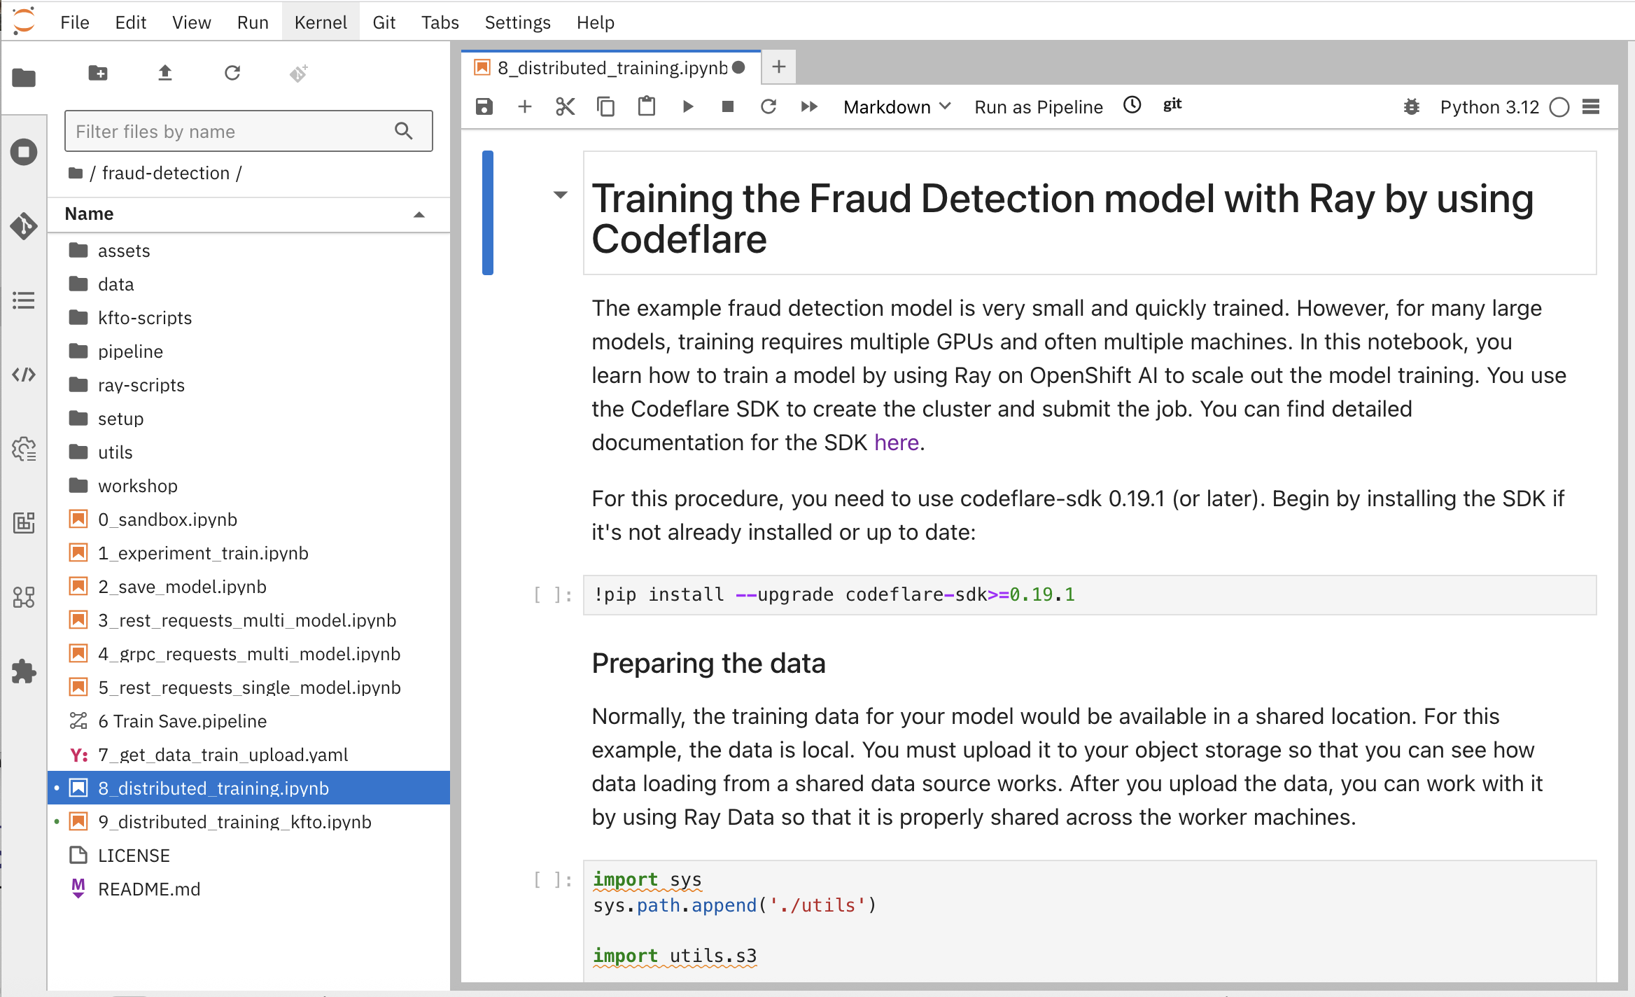Screen dimensions: 1635x997
Task: Open the Kernel menu
Action: coord(321,22)
